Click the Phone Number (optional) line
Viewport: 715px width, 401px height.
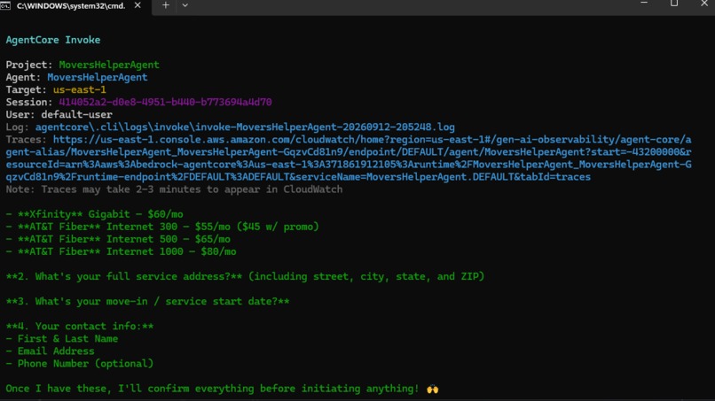pos(80,364)
